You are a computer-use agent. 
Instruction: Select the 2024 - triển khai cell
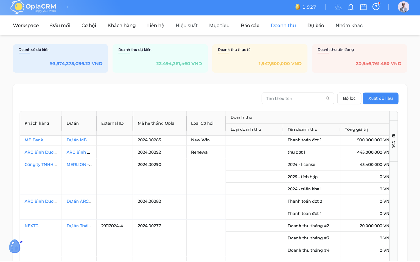tap(311, 189)
